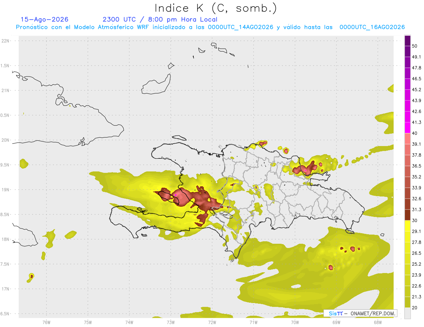Screen dimensions: 424x327
Task: Click the "22N" latitude label
Action: 5,41
